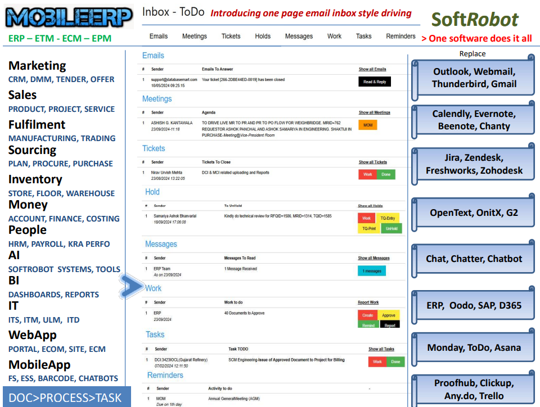Click the 'ERP, Oodo, SAP, D365' scroll box
The height and width of the screenshot is (407, 540).
click(474, 305)
